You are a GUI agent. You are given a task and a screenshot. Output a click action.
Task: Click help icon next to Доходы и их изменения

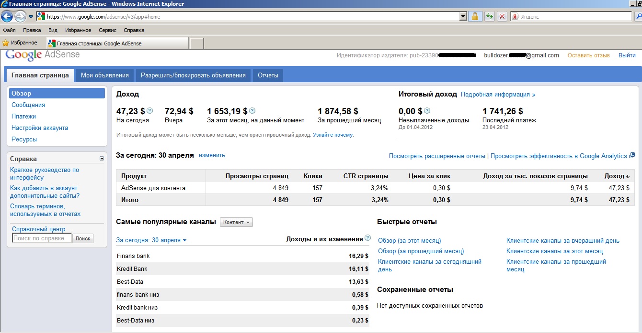click(367, 238)
